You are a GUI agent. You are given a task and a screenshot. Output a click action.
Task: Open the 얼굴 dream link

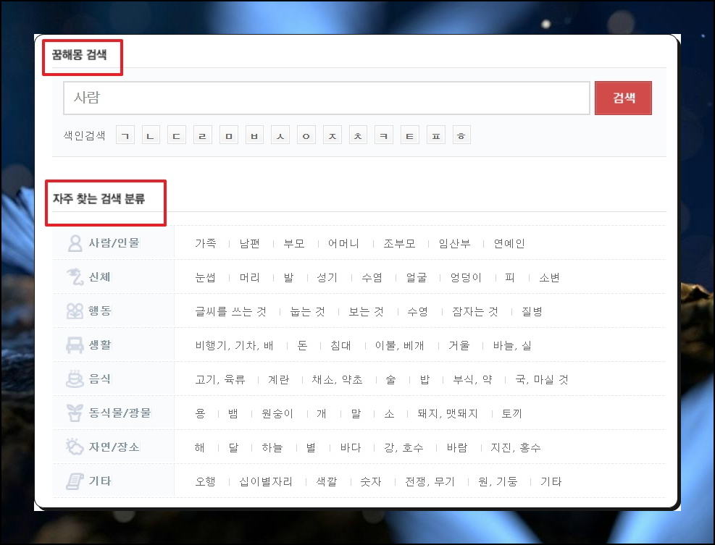[417, 277]
